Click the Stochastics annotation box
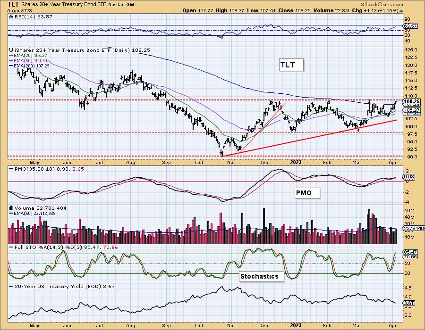Image resolution: width=425 pixels, height=330 pixels. point(262,276)
